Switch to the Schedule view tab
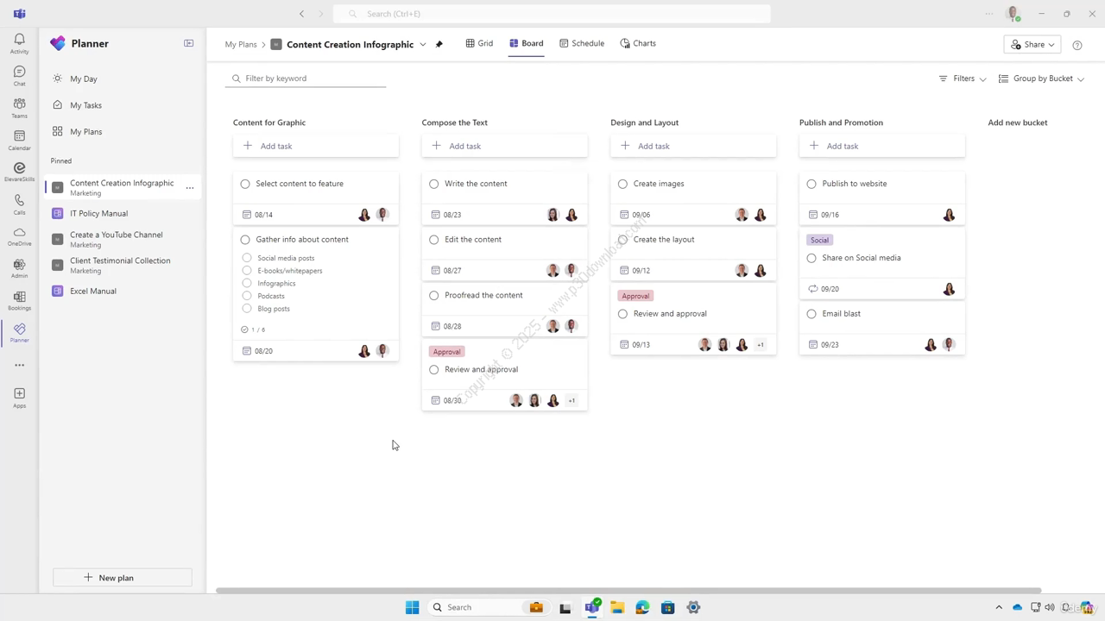 (x=581, y=43)
